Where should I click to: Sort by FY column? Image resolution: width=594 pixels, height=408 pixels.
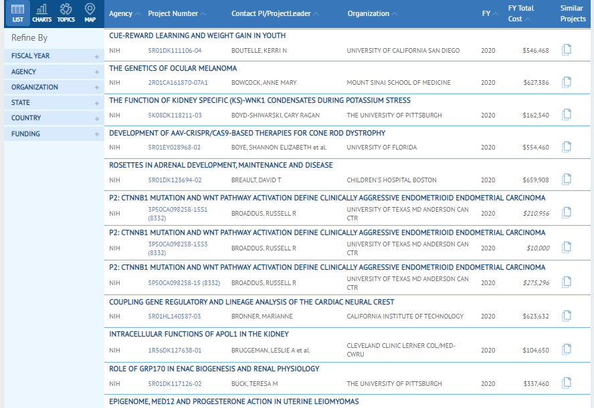pos(490,13)
